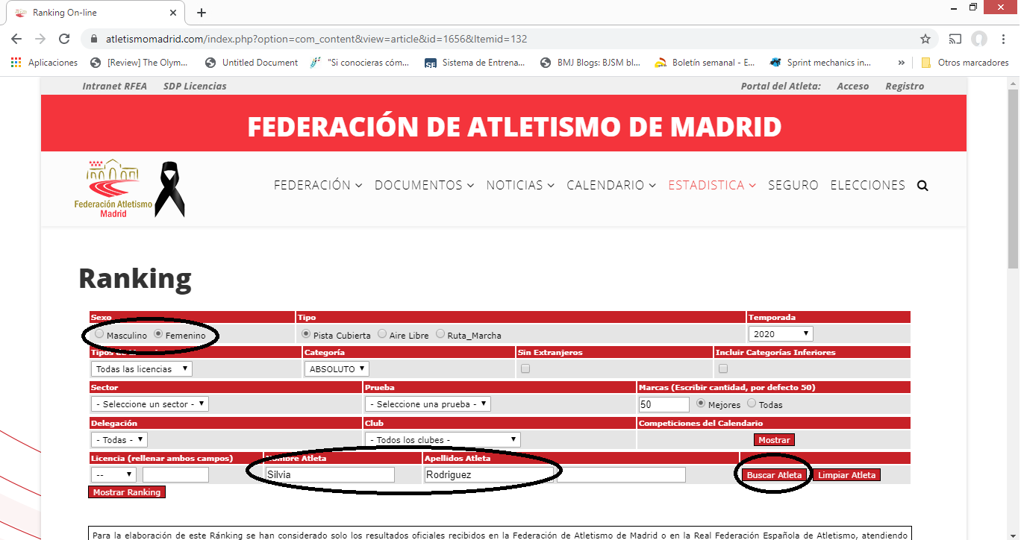1021x540 pixels.
Task: Click the Federación Atletismo Madrid logo
Action: pos(114,188)
